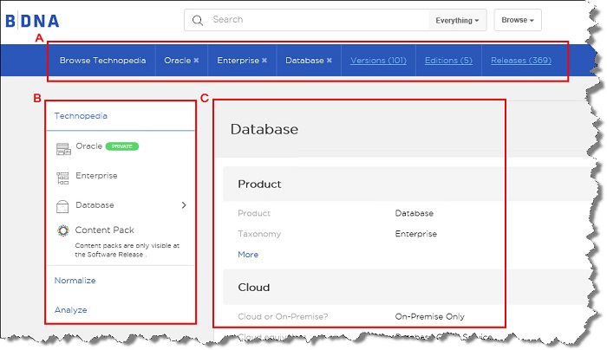Screen dimensions: 607x350
Task: Select the Enterprise breadcrumb
Action: [x=238, y=61]
